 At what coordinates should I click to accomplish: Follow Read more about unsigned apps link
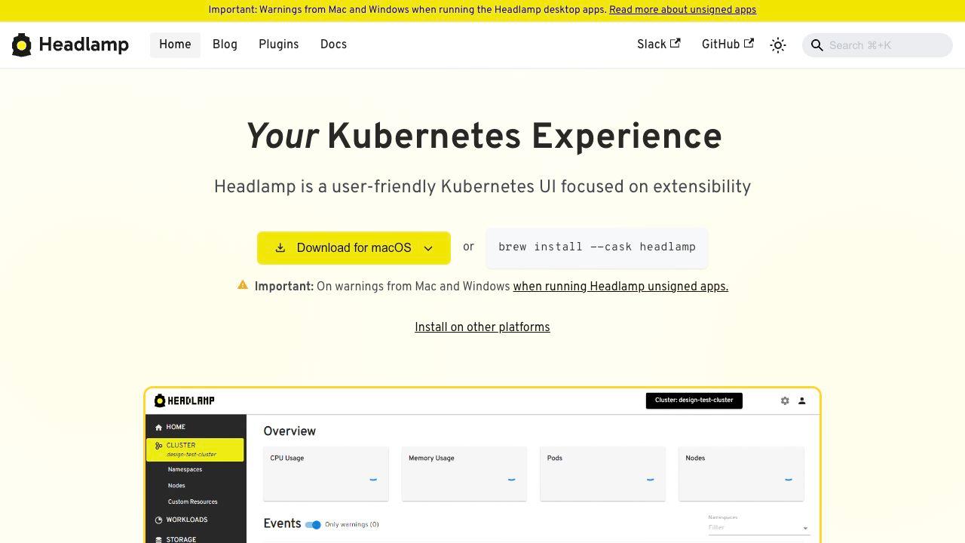click(682, 10)
